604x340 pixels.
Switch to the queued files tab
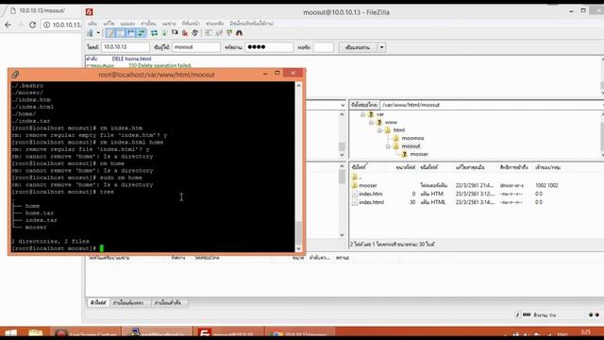coord(98,303)
